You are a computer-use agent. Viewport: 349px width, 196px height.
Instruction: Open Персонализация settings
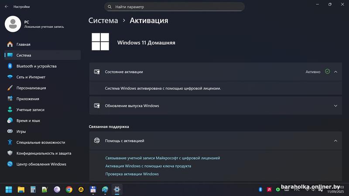pos(42,88)
